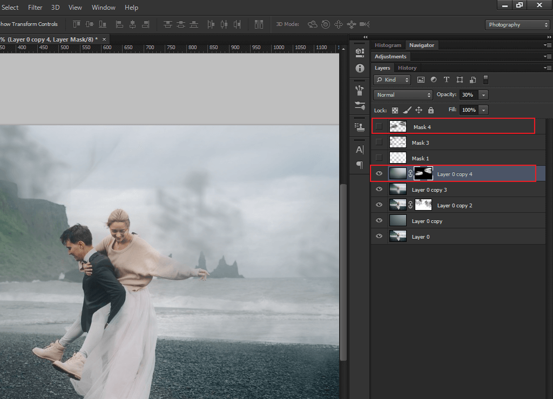Click Align horizontal centers icon
The image size is (553, 399).
point(133,24)
